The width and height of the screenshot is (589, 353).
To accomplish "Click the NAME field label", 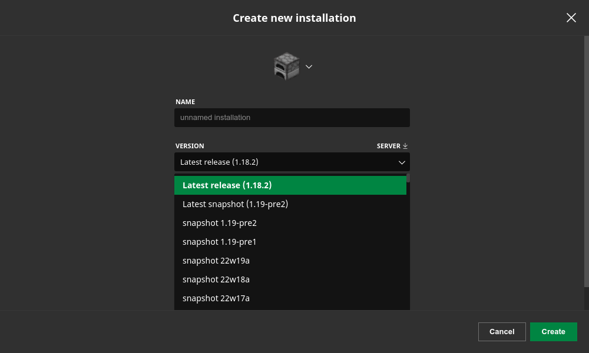I will [x=185, y=102].
